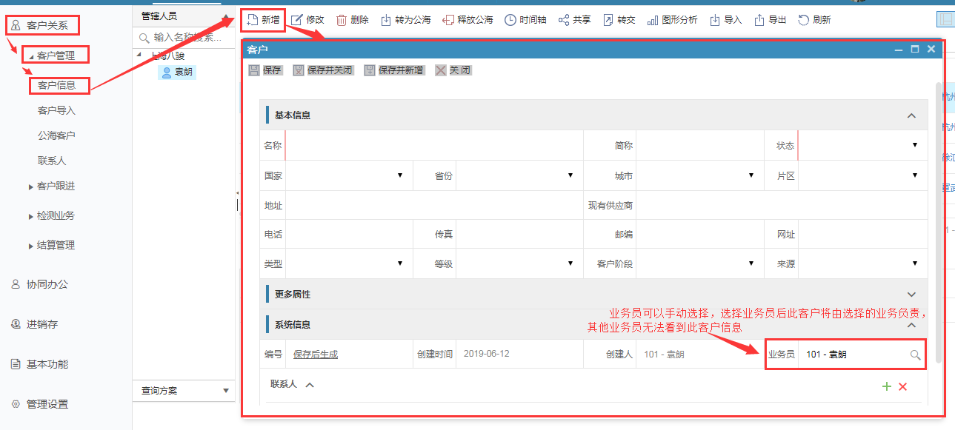Refresh the list with 刷新
Viewport: 955px width, 430px height.
[x=804, y=20]
